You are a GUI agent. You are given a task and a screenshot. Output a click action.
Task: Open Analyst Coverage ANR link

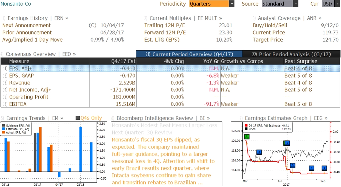click(x=289, y=18)
